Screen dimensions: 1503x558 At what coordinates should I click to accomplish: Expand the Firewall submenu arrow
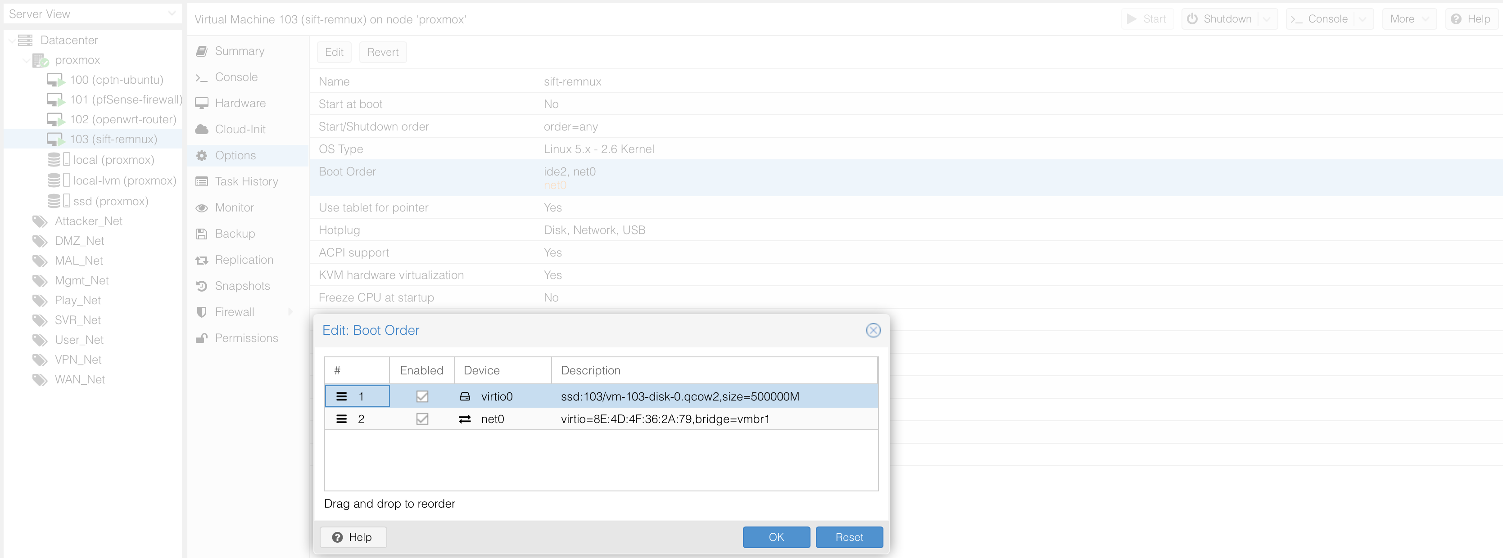[x=290, y=312]
